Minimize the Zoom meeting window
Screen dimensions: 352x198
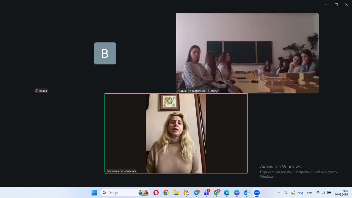326,5
